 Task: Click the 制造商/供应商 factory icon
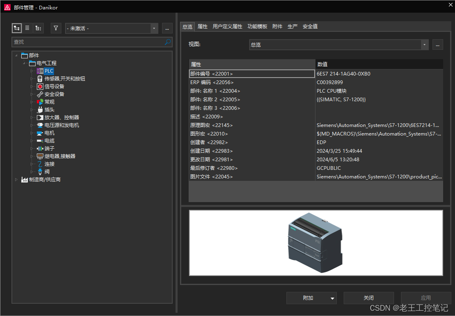tap(25, 180)
